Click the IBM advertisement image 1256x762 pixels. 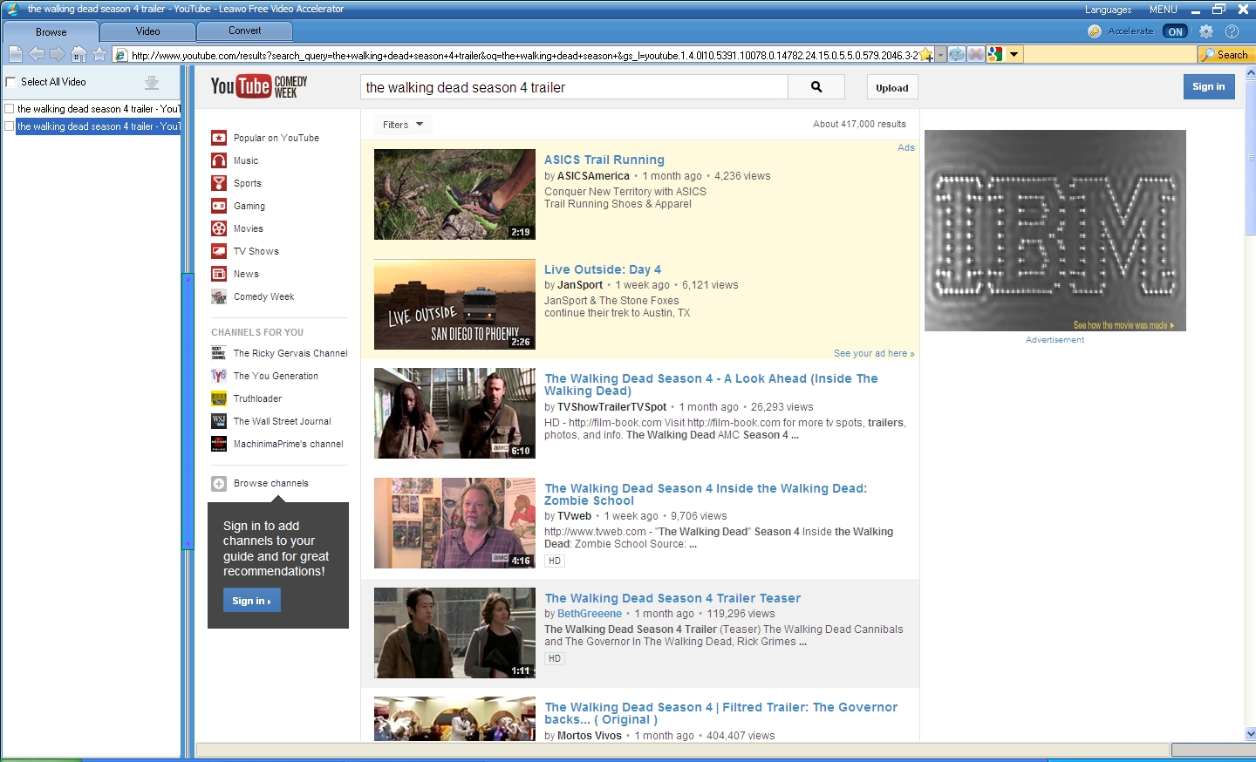click(1055, 230)
